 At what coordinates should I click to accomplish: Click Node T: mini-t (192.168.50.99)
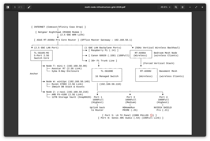[67, 66]
